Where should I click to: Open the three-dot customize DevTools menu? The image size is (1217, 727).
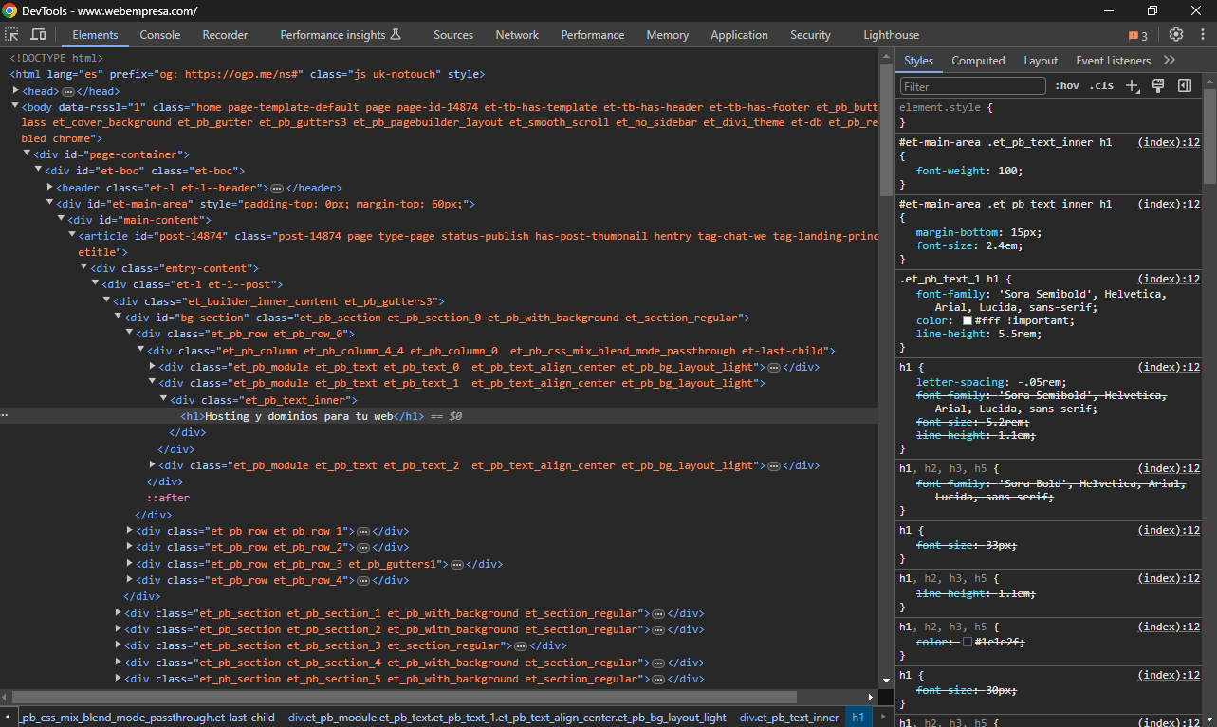1202,34
